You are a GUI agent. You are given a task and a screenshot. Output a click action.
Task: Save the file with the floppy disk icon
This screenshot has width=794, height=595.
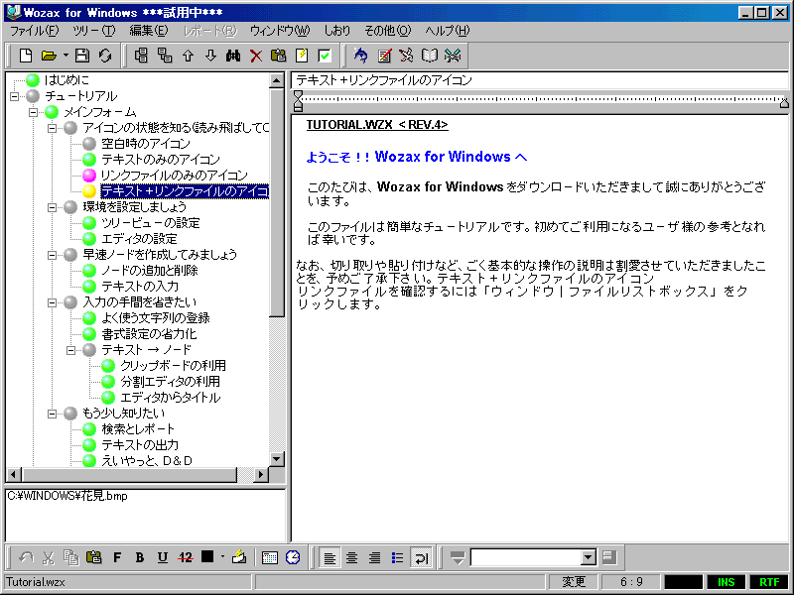[x=82, y=56]
